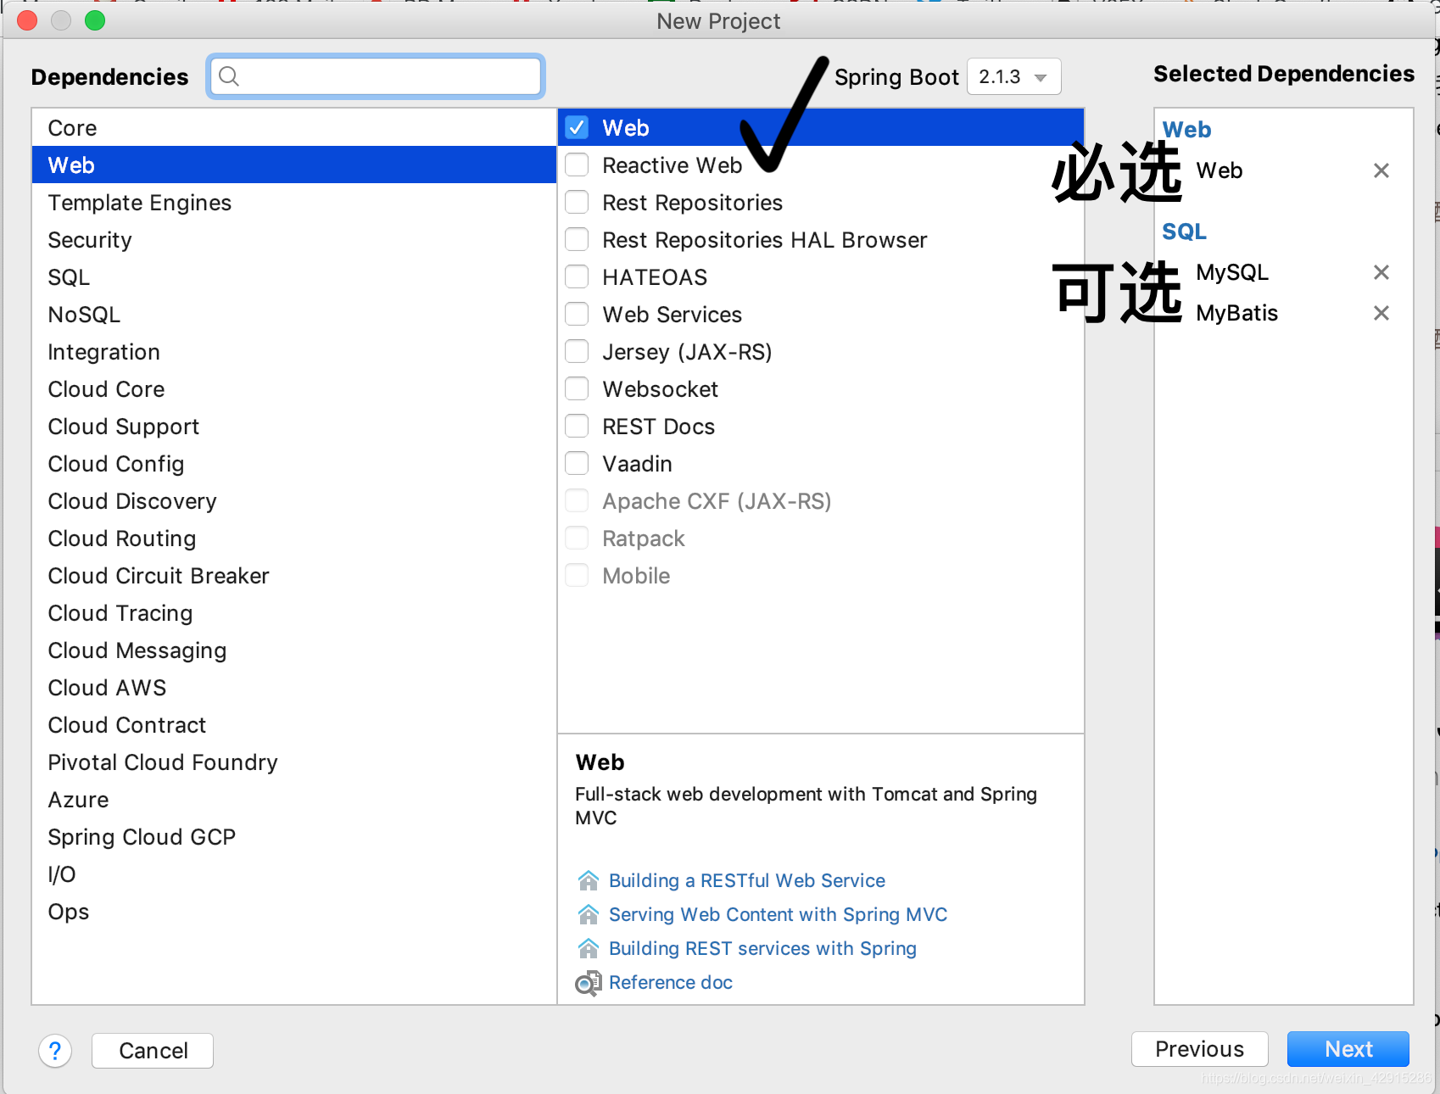Choose the SQL category in the list
Screen dimensions: 1440x1094
click(293, 276)
